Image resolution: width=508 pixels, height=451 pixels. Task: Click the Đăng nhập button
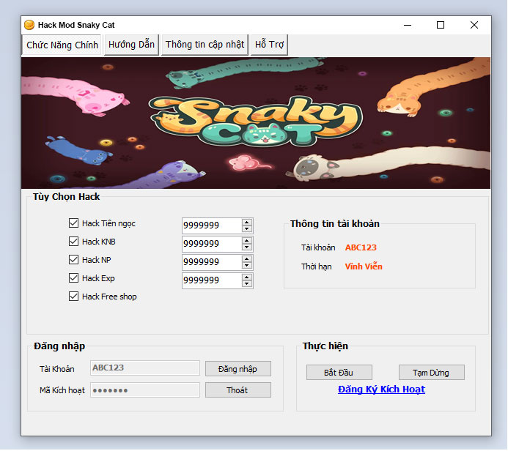click(x=238, y=369)
